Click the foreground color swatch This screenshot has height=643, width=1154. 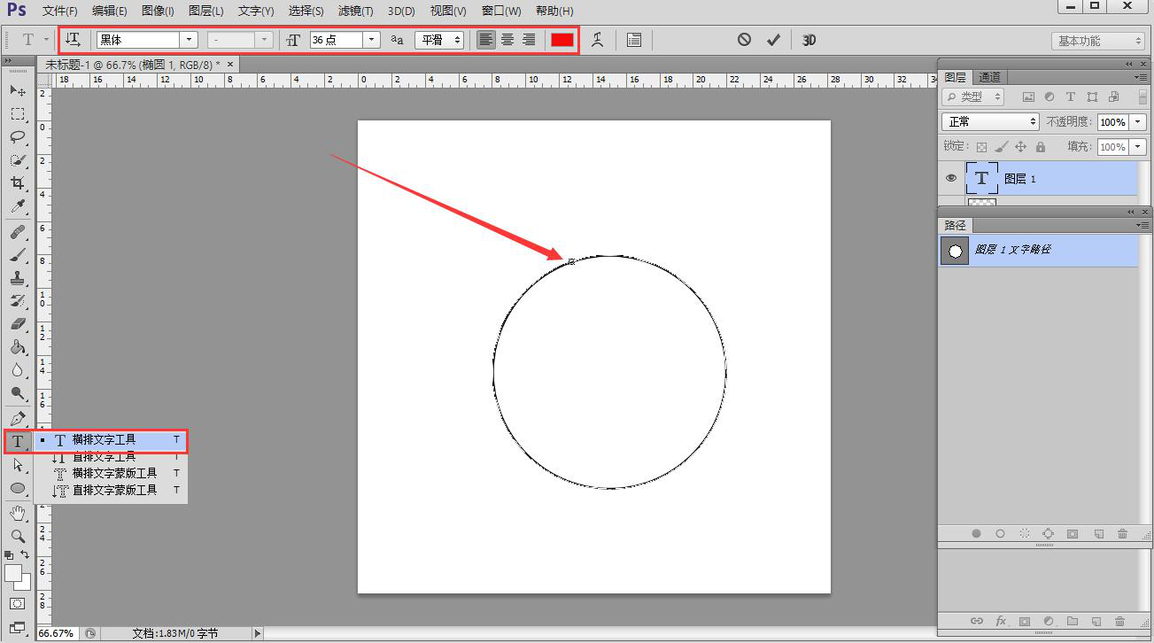[x=13, y=573]
